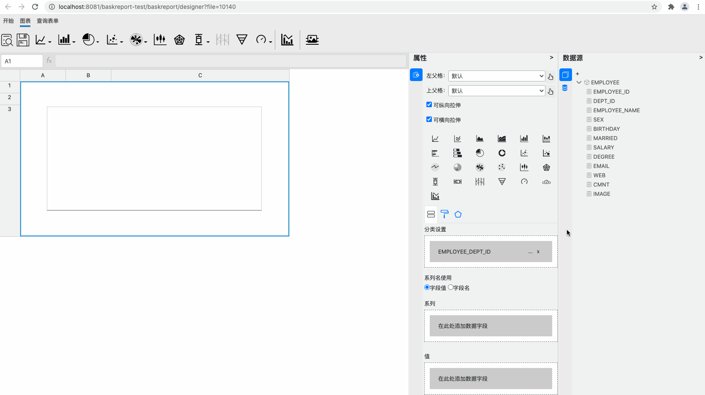The width and height of the screenshot is (705, 395).
Task: Click the insert image icon in toolbar
Action: (312, 40)
